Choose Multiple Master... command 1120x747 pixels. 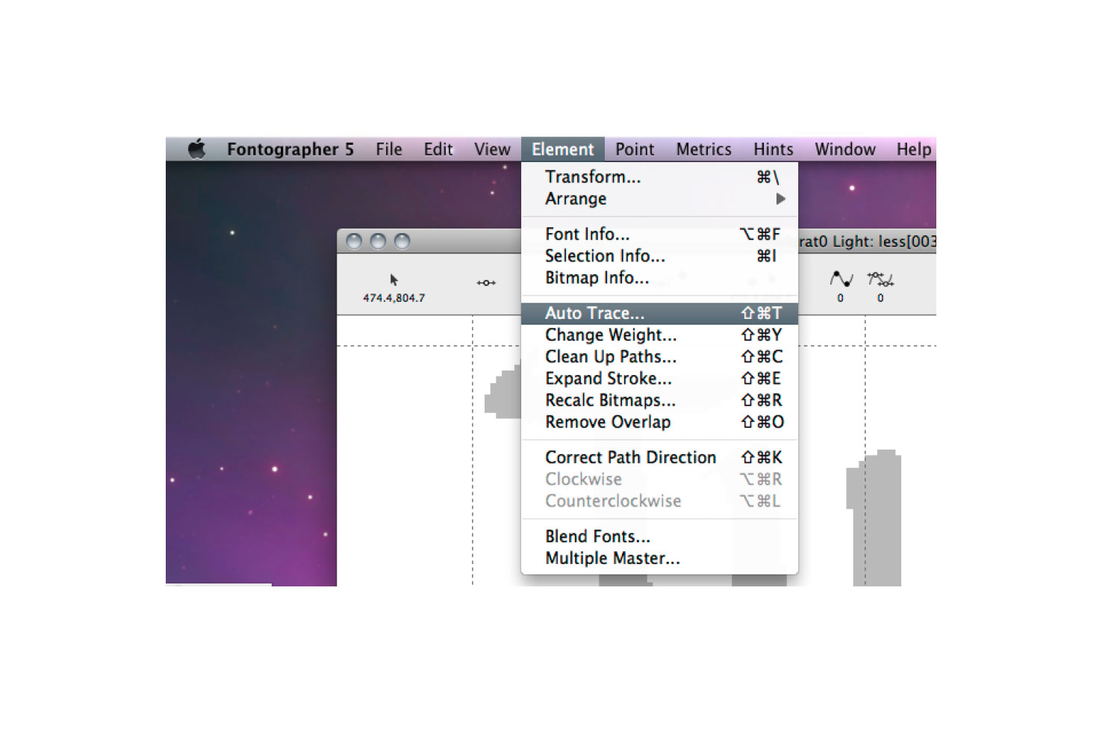(659, 558)
